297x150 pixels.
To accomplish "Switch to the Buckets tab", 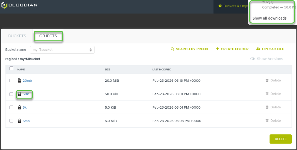I will click(17, 36).
